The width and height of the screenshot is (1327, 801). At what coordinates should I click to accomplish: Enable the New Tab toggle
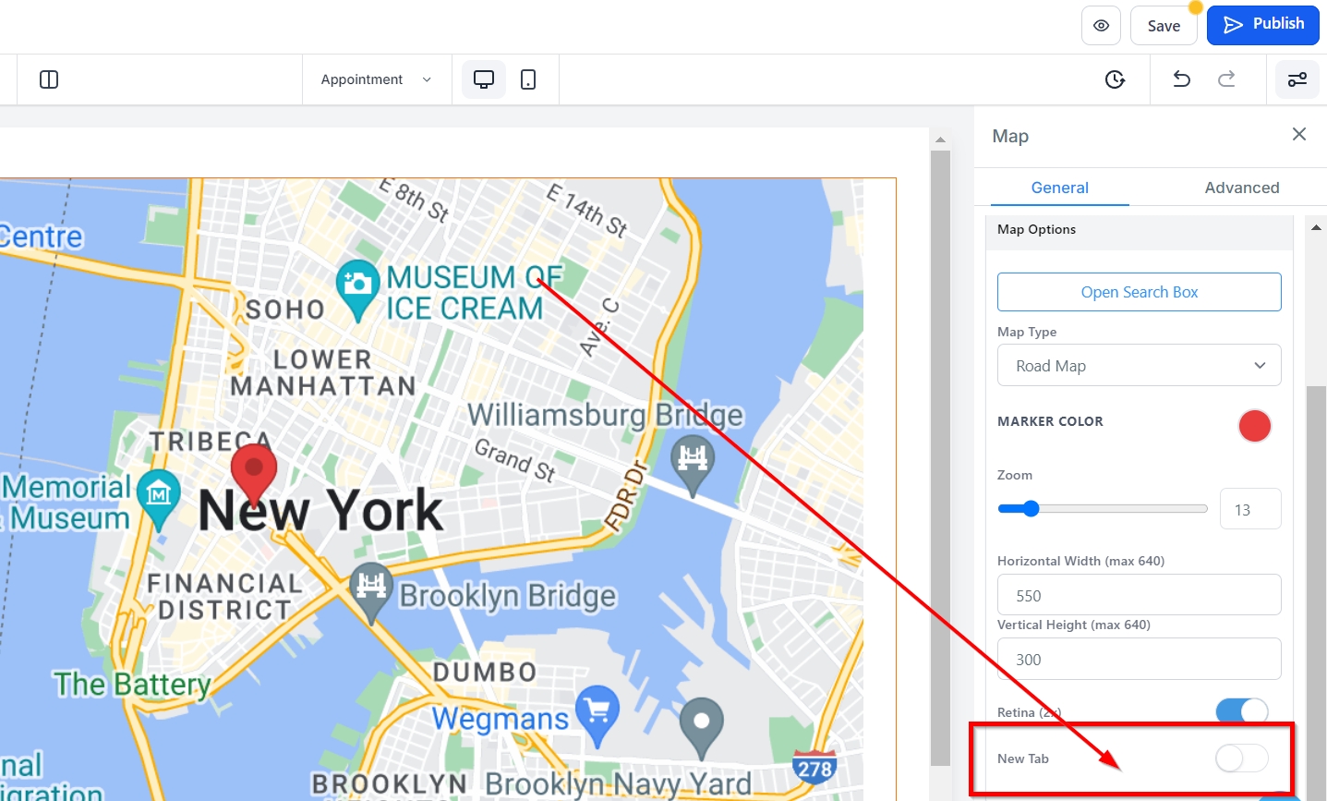click(x=1241, y=759)
